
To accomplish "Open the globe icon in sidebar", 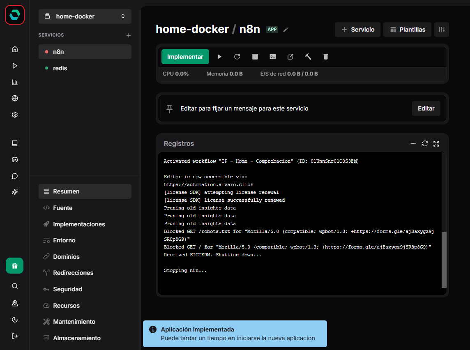I will 15,98.
